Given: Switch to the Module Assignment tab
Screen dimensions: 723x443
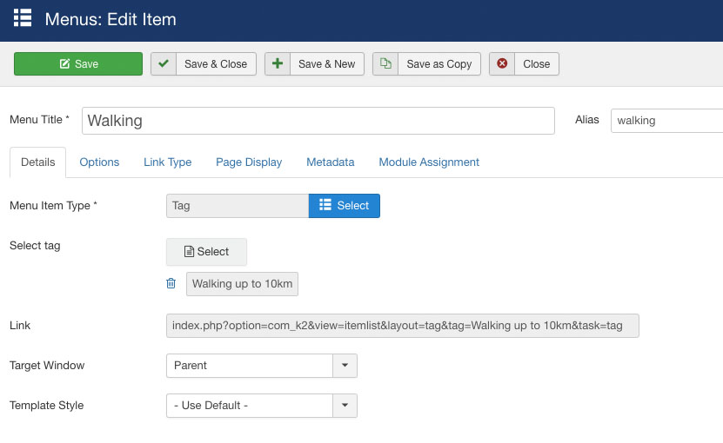Looking at the screenshot, I should pyautogui.click(x=429, y=162).
